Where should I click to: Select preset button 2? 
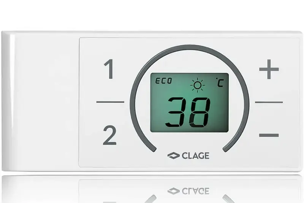pyautogui.click(x=110, y=136)
